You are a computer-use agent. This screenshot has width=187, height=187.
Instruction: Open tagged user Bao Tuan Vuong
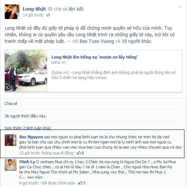(97, 41)
